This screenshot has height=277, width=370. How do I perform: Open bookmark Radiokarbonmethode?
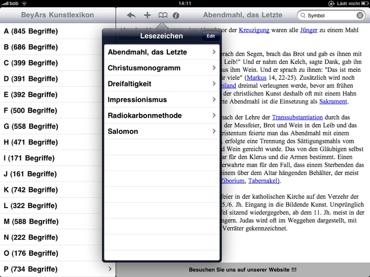[162, 115]
